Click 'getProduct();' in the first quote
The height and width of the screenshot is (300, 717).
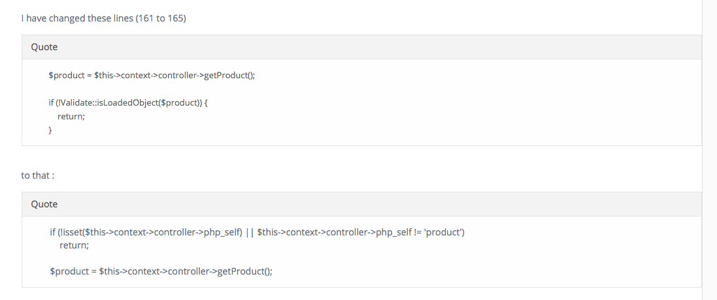tap(229, 75)
